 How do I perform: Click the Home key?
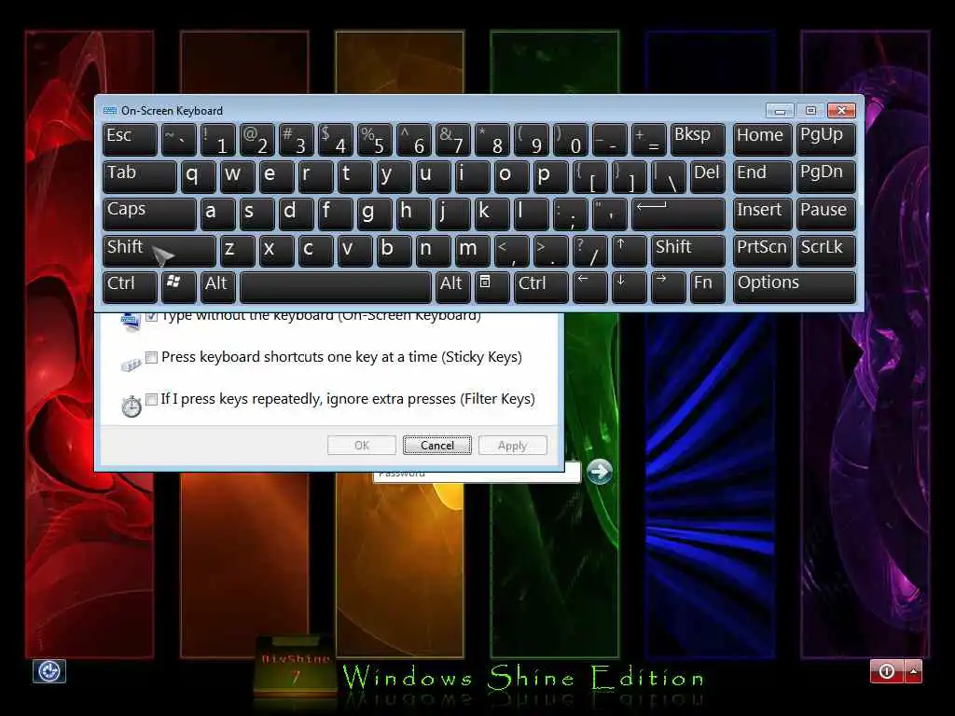coord(763,139)
